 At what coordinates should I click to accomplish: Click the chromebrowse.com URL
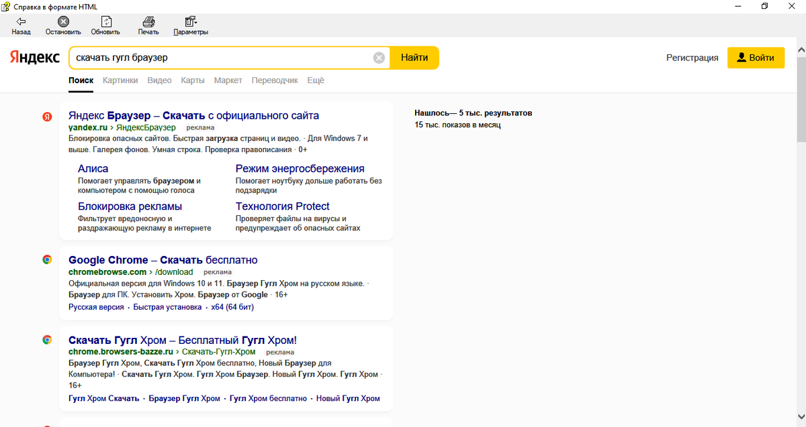[107, 272]
